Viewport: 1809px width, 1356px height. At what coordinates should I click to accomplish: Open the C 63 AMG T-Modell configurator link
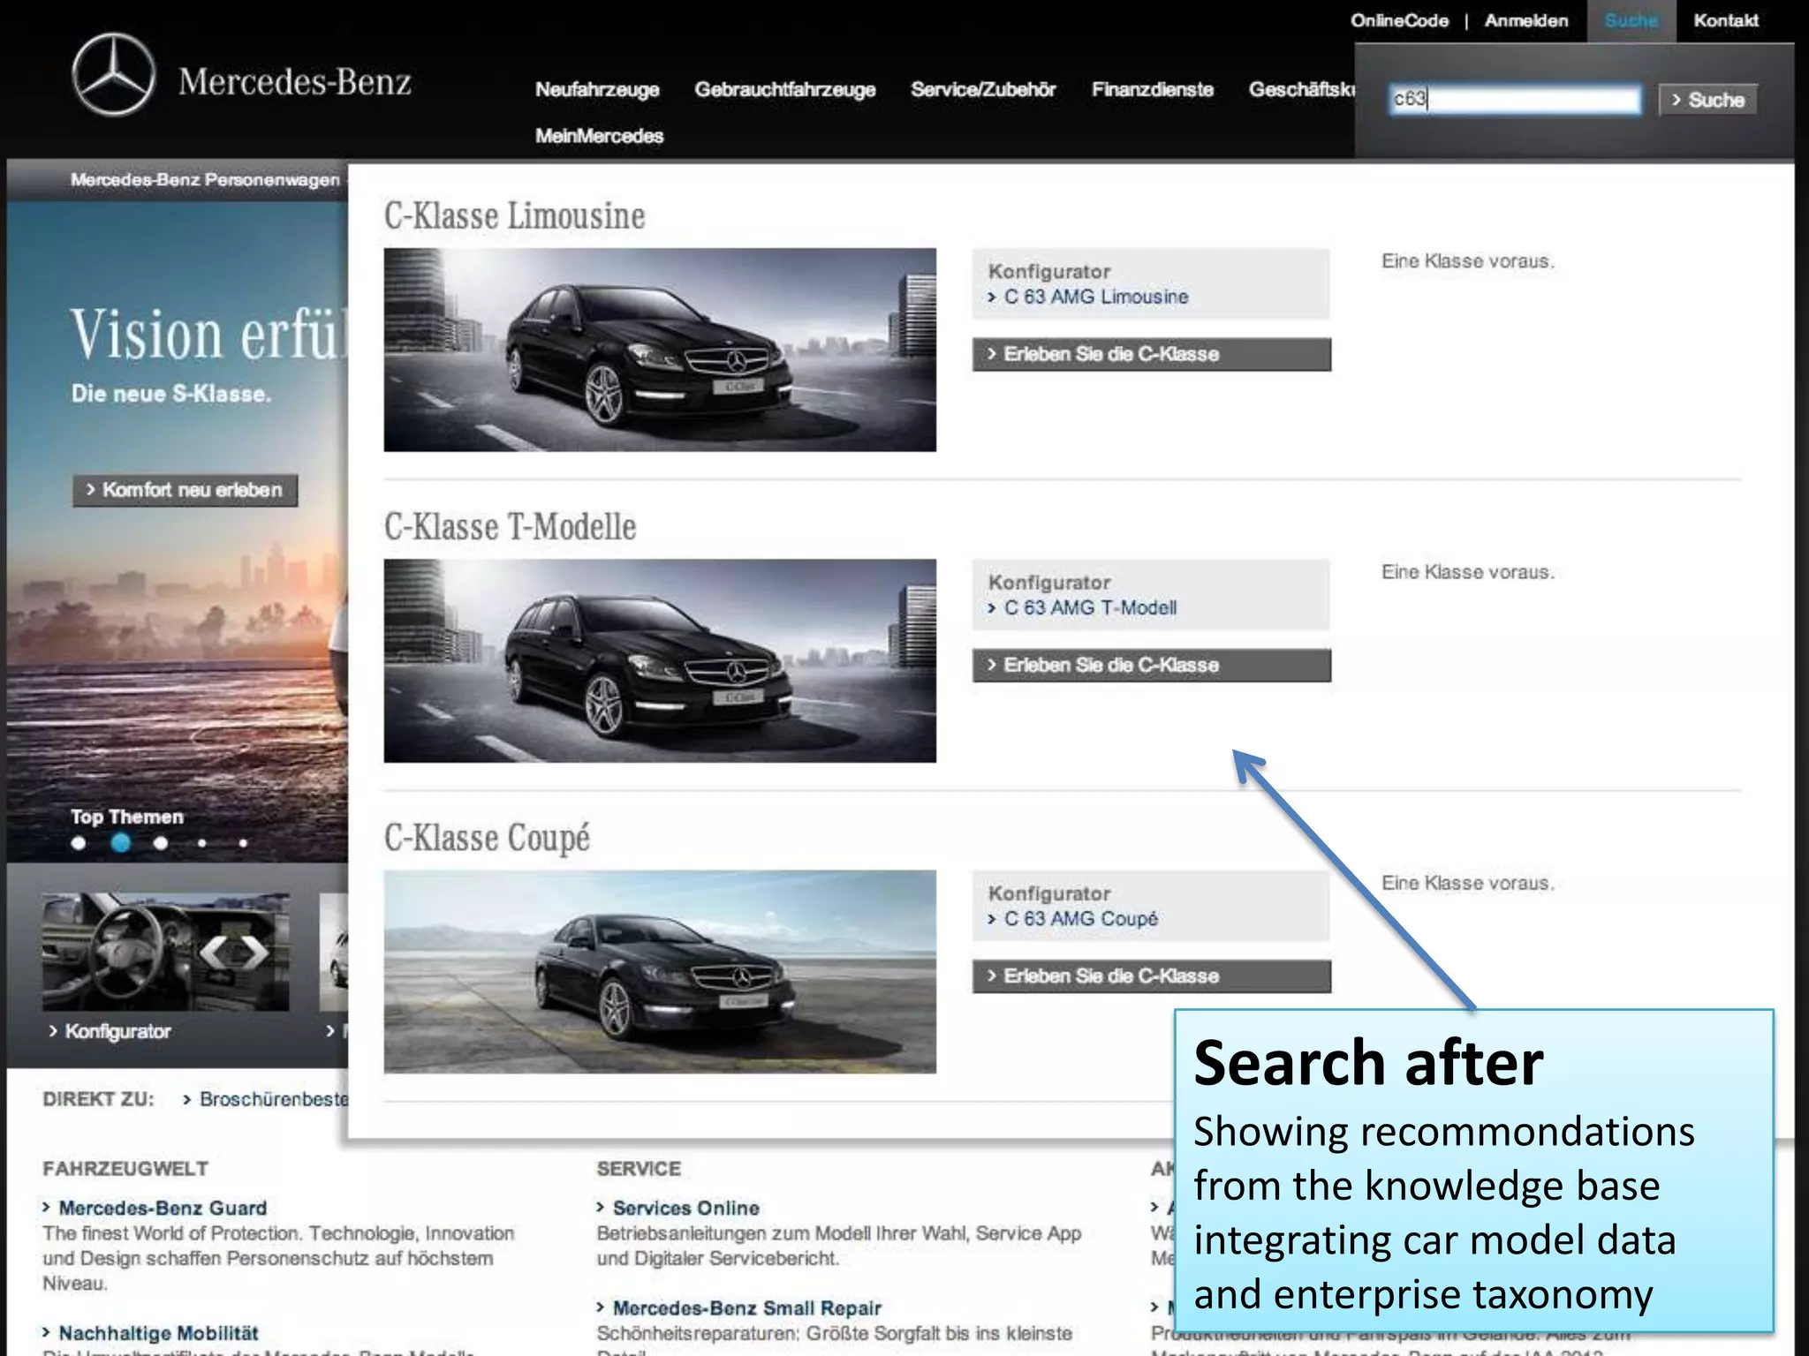pyautogui.click(x=1089, y=608)
